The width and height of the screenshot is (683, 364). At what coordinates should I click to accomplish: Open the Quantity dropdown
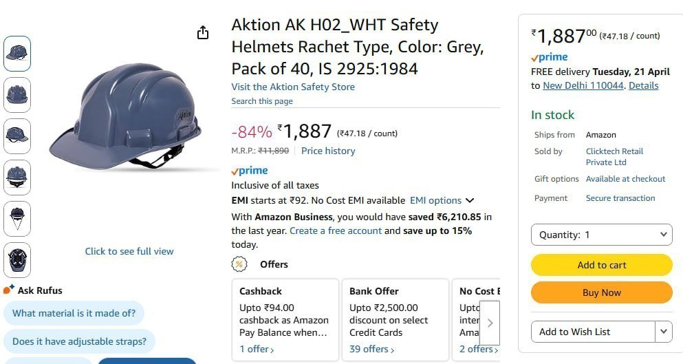click(602, 235)
